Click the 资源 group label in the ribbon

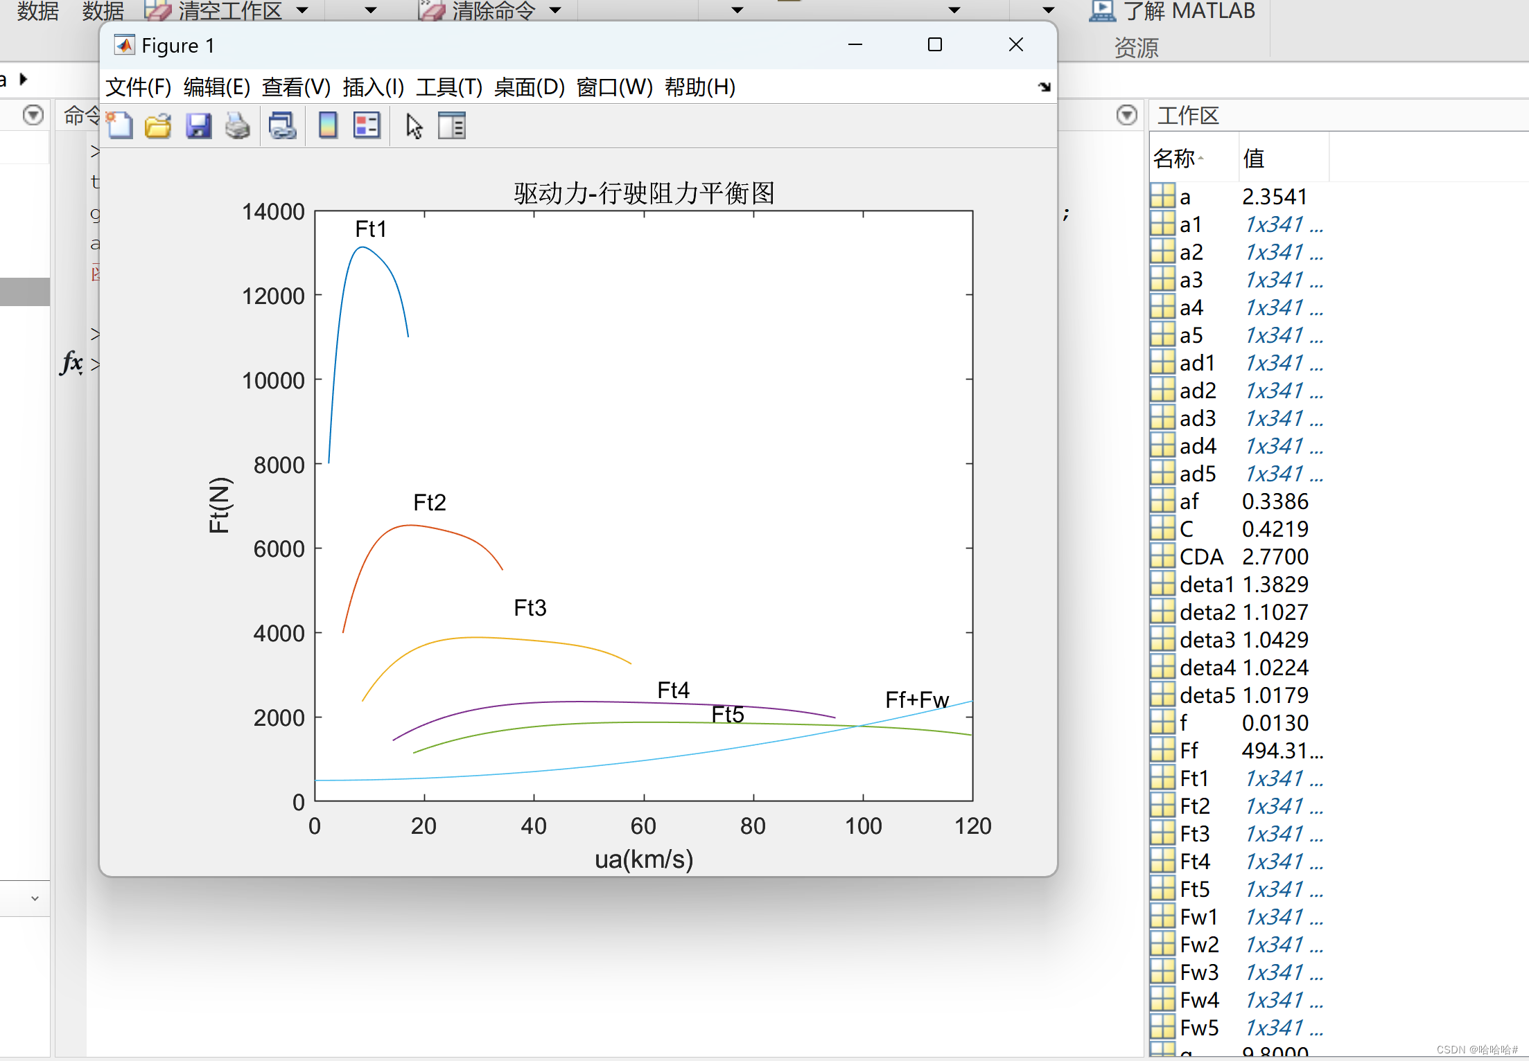click(1137, 48)
